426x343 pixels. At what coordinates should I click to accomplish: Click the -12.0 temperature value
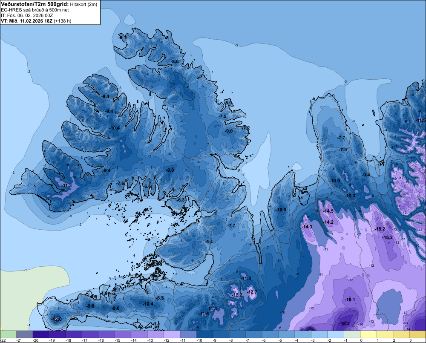pyautogui.click(x=57, y=319)
